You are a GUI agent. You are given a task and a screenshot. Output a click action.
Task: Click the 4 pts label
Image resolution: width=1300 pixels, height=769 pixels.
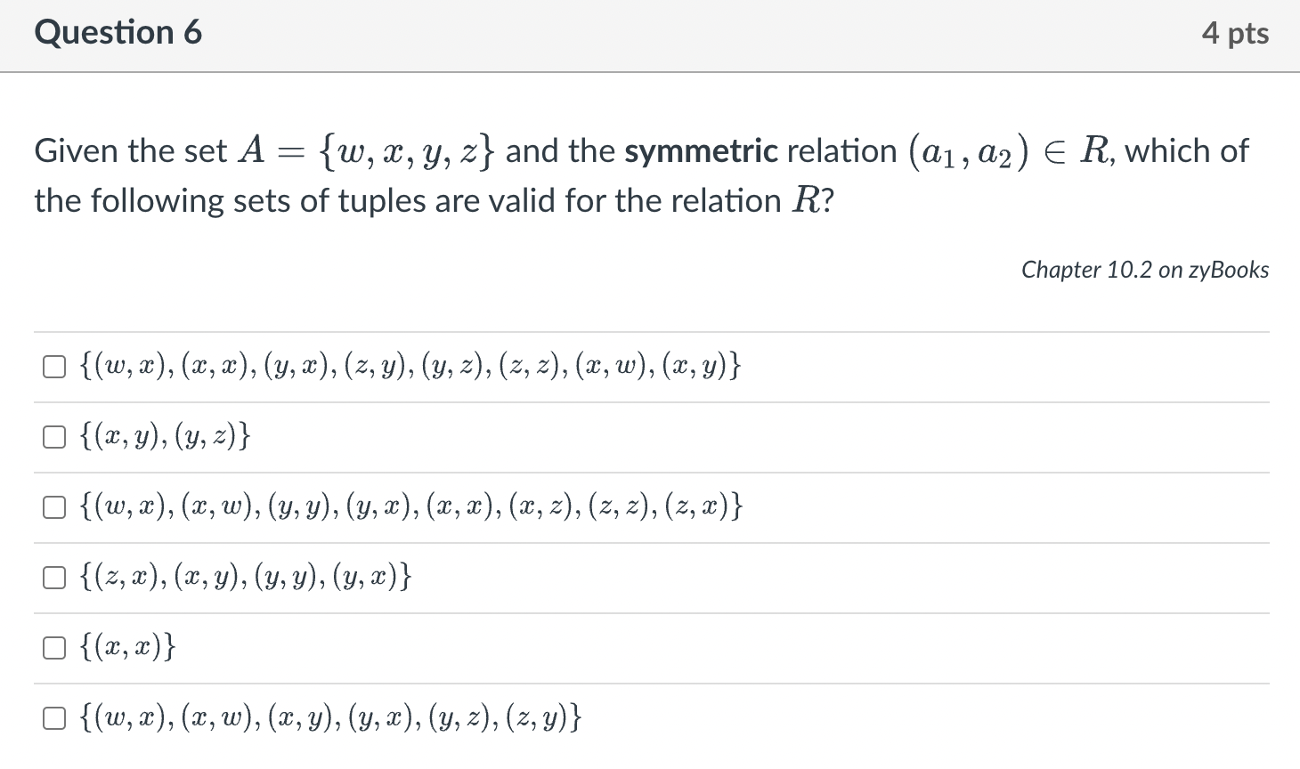(x=1235, y=33)
